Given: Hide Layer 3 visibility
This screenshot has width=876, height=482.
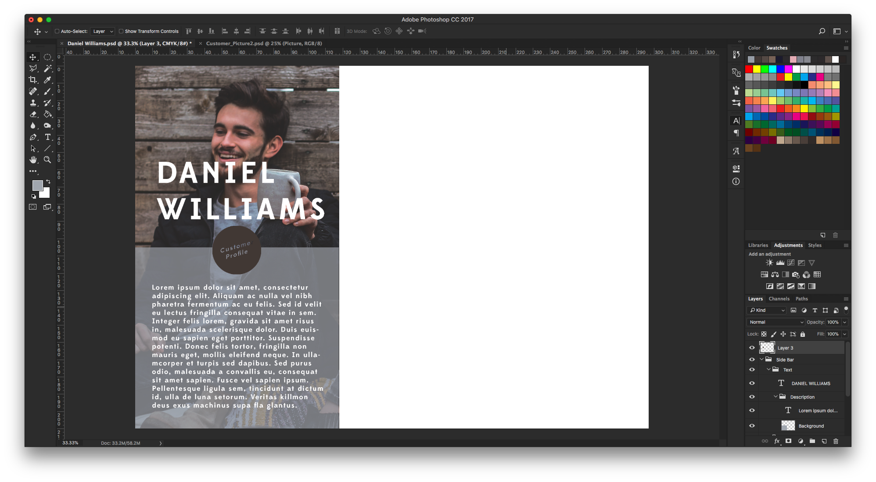Looking at the screenshot, I should [752, 348].
